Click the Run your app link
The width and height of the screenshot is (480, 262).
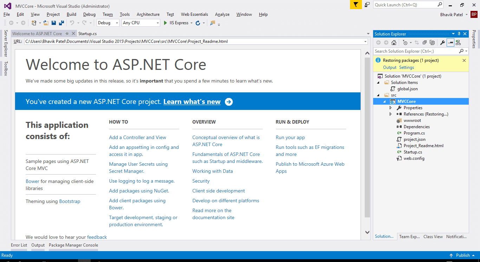coord(290,137)
